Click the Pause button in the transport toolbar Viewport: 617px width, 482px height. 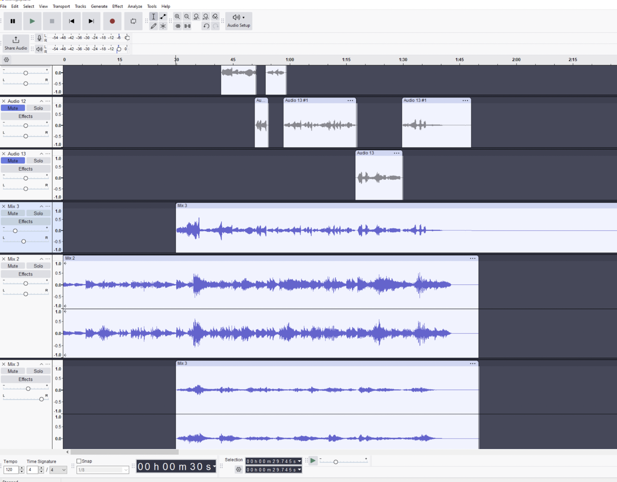[13, 21]
